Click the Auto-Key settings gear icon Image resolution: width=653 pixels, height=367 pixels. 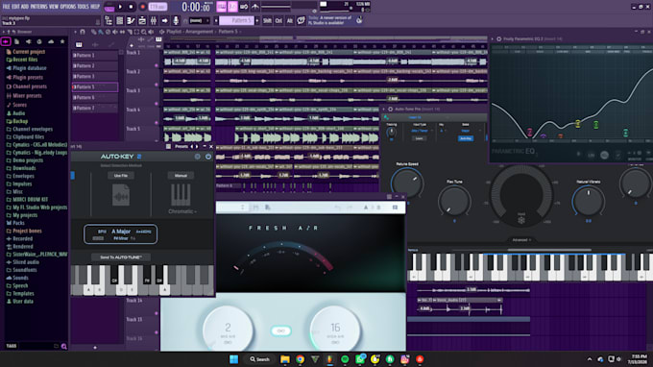(198, 157)
